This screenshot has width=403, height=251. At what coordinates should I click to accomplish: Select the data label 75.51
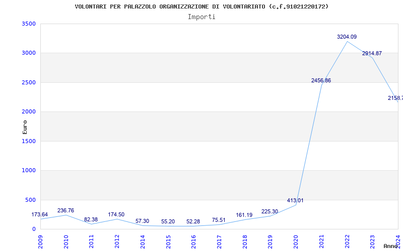click(x=219, y=220)
